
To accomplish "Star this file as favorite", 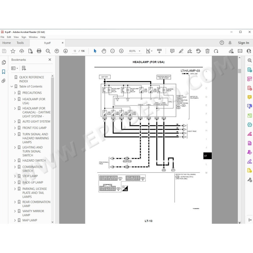I will pos(13,51).
